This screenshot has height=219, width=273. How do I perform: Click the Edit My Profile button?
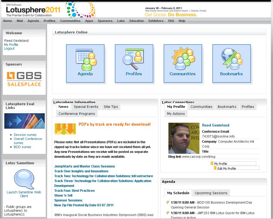tap(237, 168)
